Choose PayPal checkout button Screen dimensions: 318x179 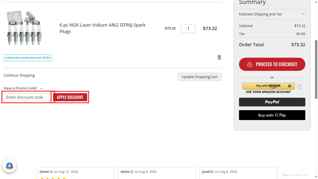point(272,102)
